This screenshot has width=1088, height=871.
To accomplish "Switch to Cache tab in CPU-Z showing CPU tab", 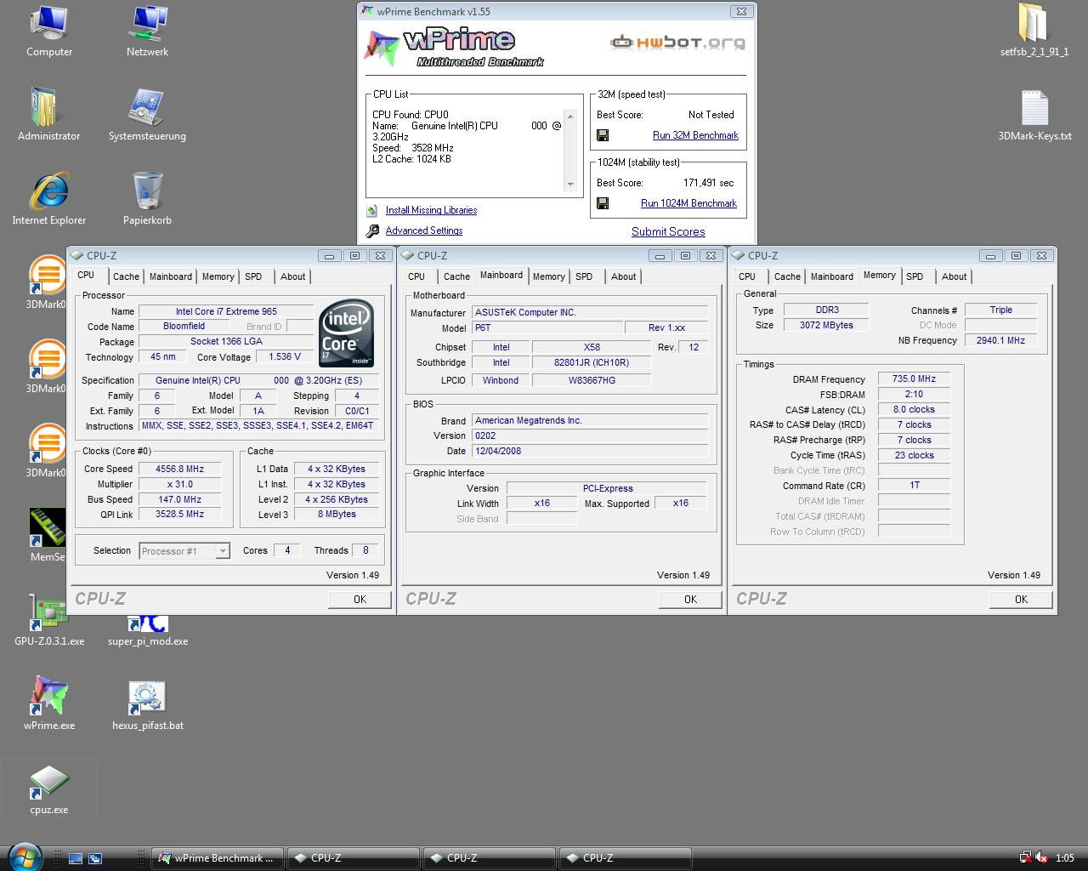I will [x=126, y=276].
